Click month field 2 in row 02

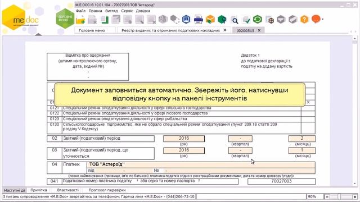(302, 139)
